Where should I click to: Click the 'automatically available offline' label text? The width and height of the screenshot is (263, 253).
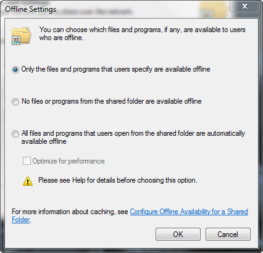[x=133, y=138]
